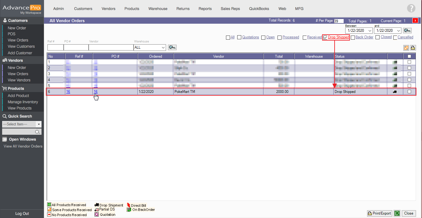Click View Vendors in the sidebar

(x=19, y=80)
